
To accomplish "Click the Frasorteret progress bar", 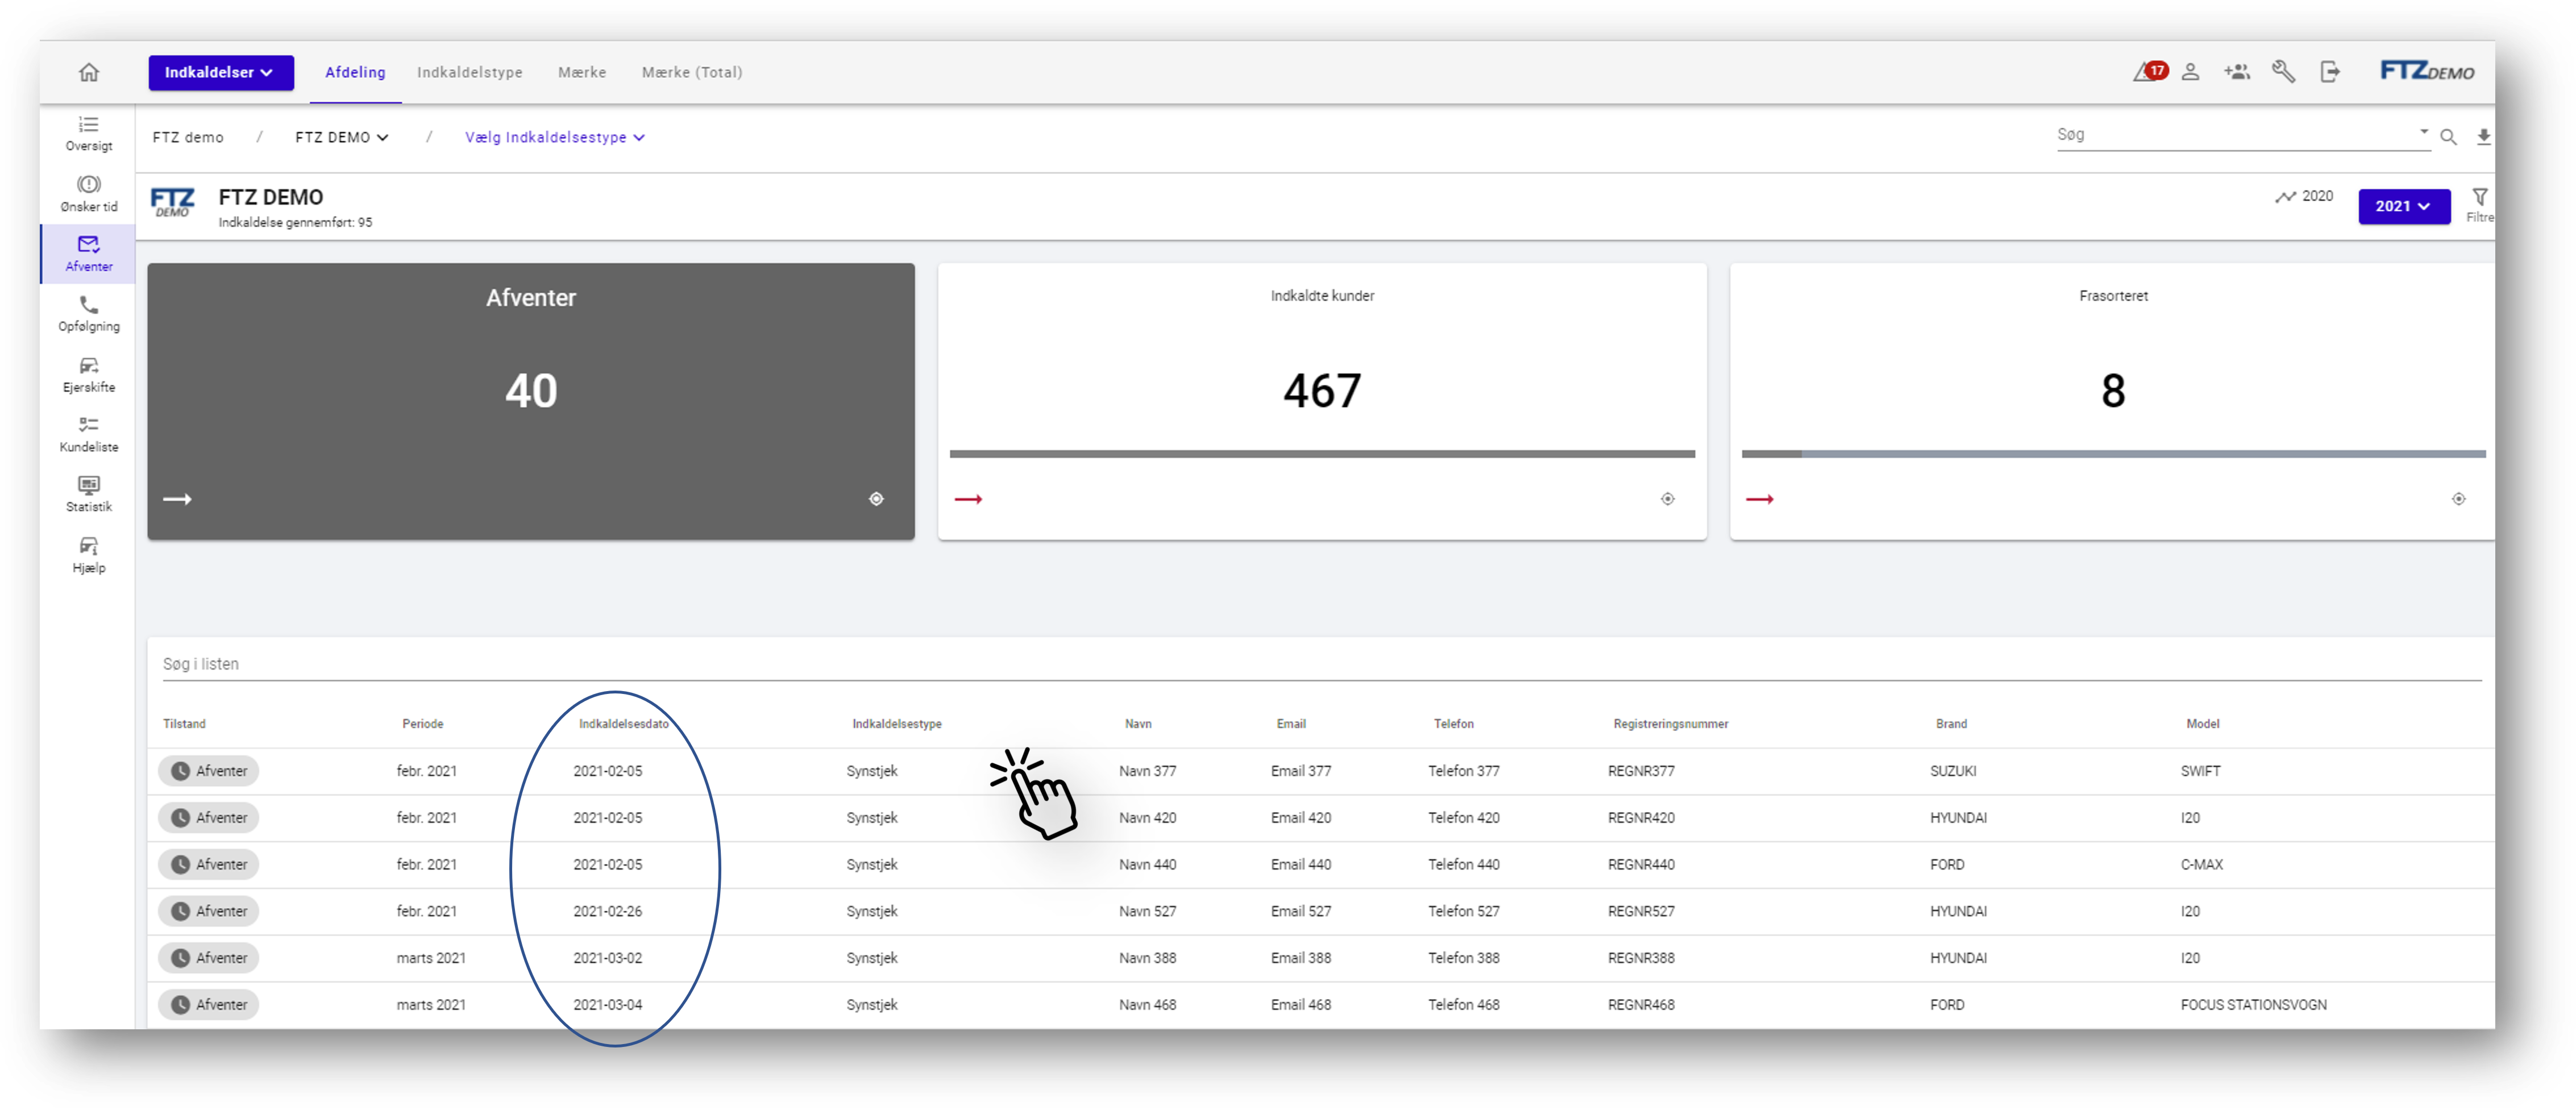I will (2113, 454).
